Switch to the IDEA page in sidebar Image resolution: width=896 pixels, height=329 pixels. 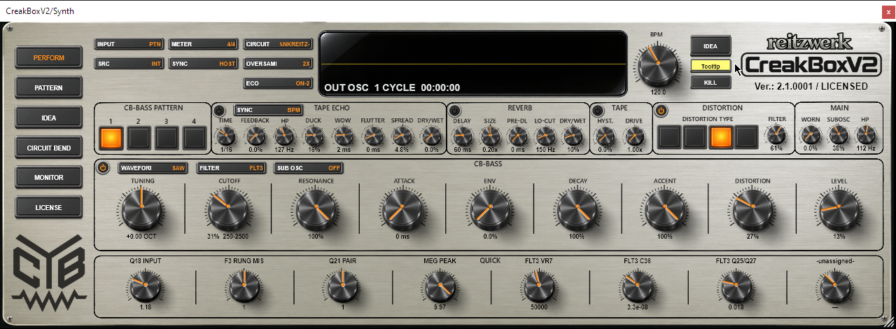[49, 118]
